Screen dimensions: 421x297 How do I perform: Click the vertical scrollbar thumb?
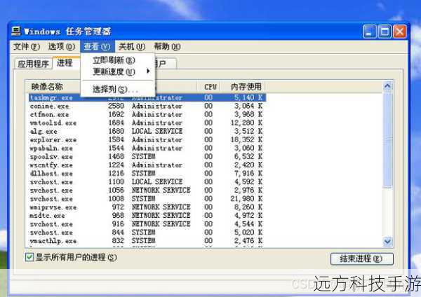pyautogui.click(x=387, y=139)
